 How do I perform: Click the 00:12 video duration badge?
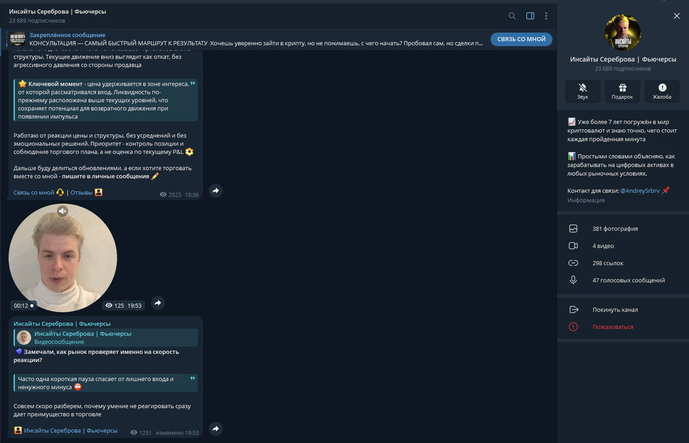(24, 306)
